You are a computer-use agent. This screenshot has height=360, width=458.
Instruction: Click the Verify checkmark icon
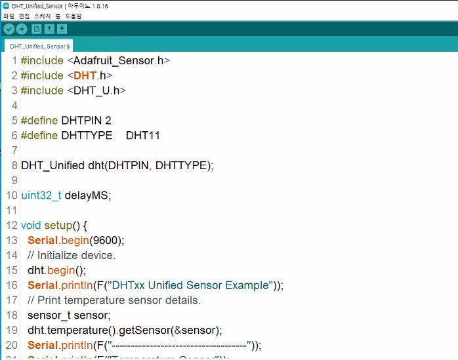coord(9,30)
